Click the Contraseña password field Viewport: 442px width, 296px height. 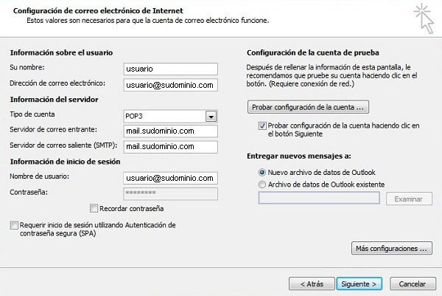(171, 193)
